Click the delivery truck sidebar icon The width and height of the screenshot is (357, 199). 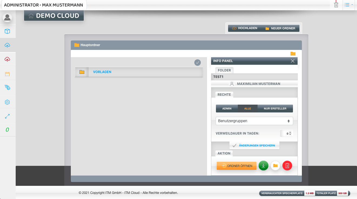(x=7, y=87)
